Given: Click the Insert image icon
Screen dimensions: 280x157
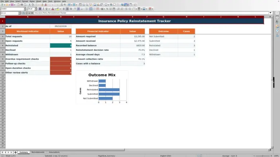Looking at the screenshot, I should [x=95, y=5].
